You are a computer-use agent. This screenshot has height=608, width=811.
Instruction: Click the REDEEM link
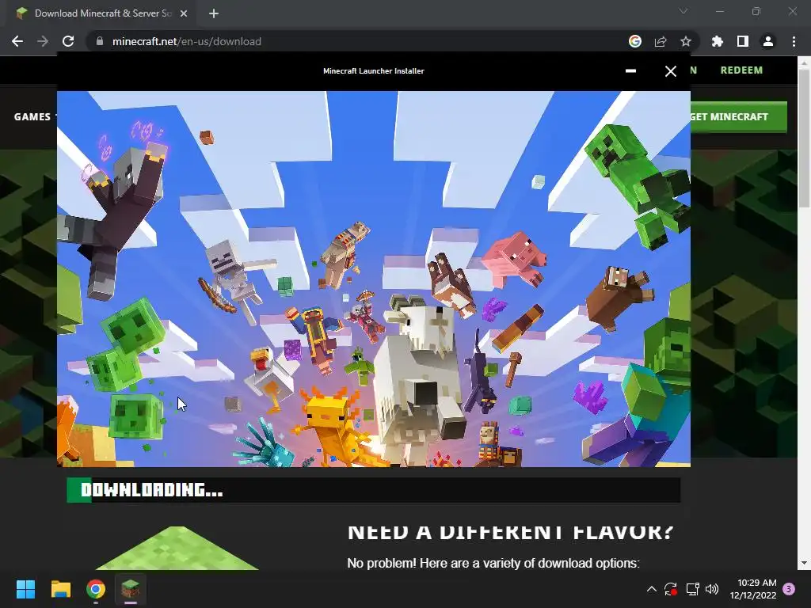tap(741, 70)
